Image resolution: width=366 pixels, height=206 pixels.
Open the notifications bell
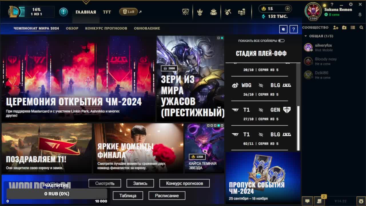point(360,14)
